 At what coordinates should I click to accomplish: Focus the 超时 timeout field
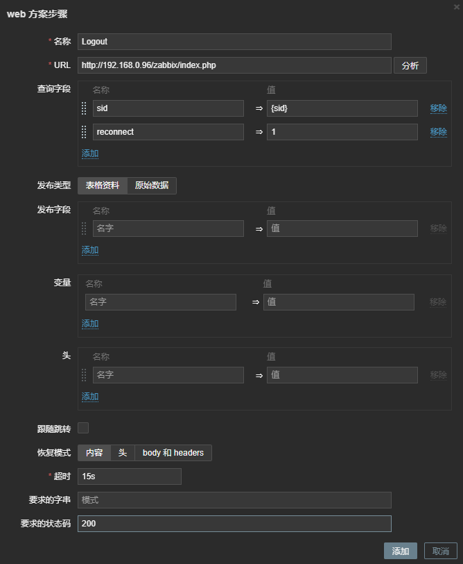(x=129, y=476)
